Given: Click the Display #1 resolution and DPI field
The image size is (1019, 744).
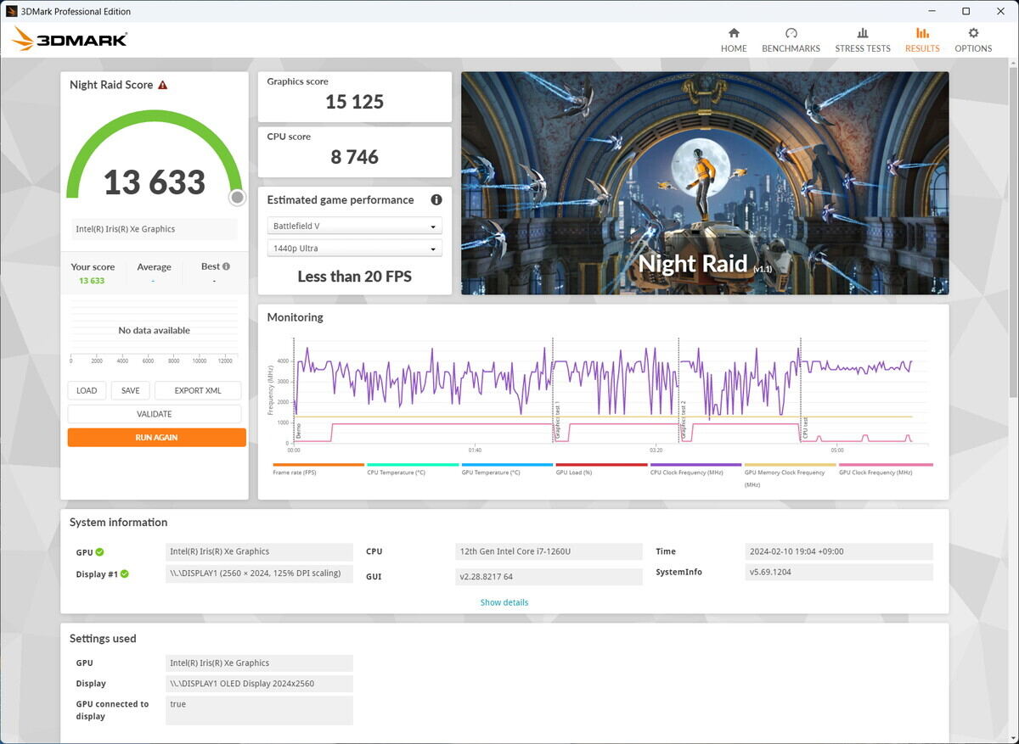Looking at the screenshot, I should click(x=259, y=573).
